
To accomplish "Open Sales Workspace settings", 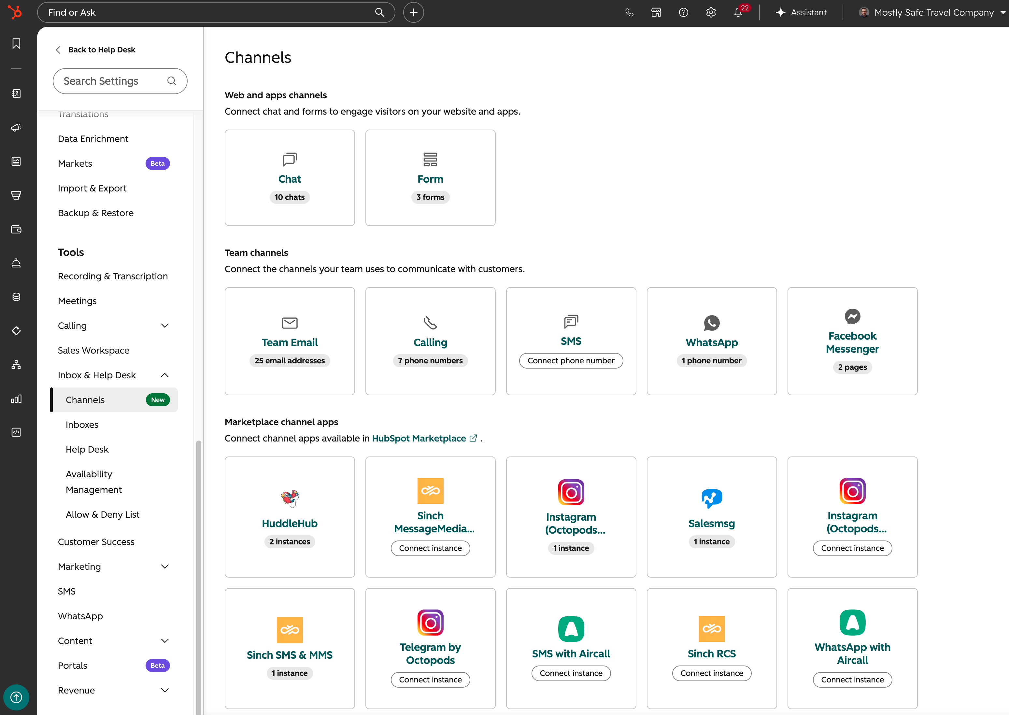I will click(x=93, y=350).
